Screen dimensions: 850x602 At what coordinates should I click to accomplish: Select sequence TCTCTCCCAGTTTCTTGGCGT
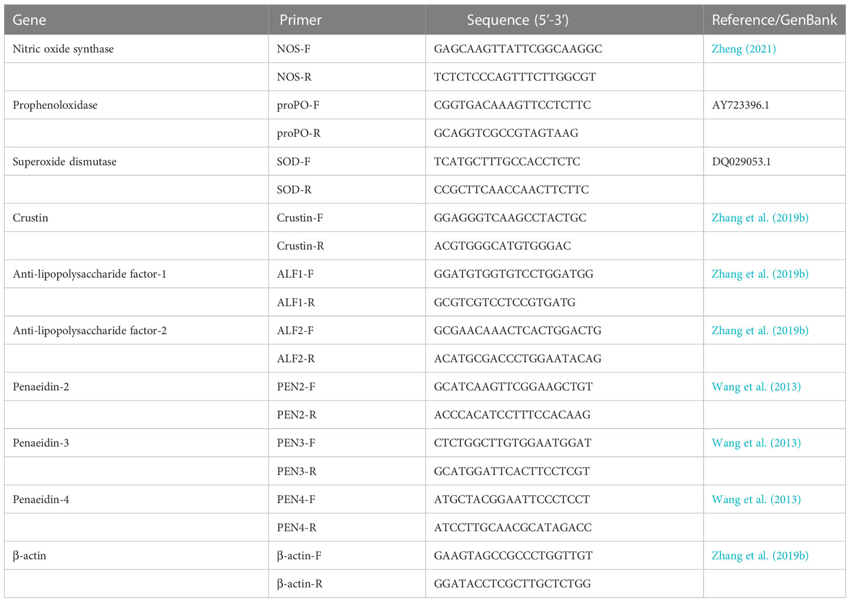[x=515, y=77]
